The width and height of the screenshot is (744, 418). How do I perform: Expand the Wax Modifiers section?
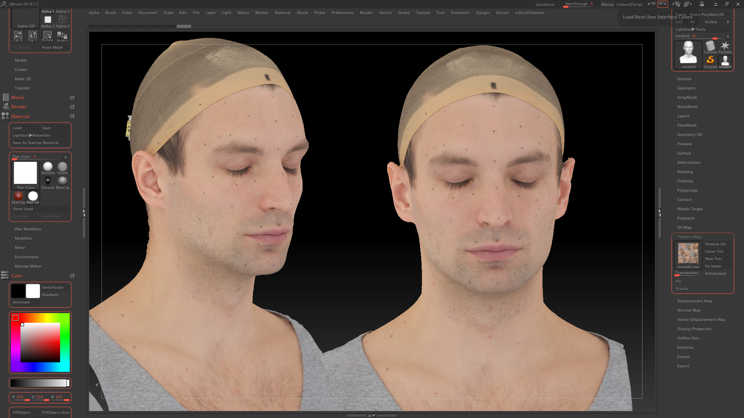(28, 229)
